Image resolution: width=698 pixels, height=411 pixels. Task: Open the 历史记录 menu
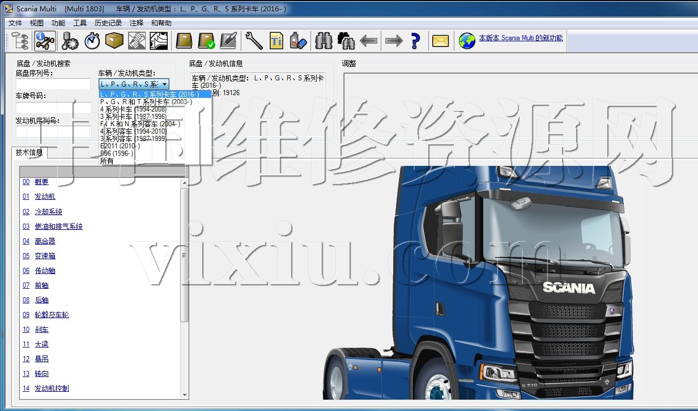(108, 23)
